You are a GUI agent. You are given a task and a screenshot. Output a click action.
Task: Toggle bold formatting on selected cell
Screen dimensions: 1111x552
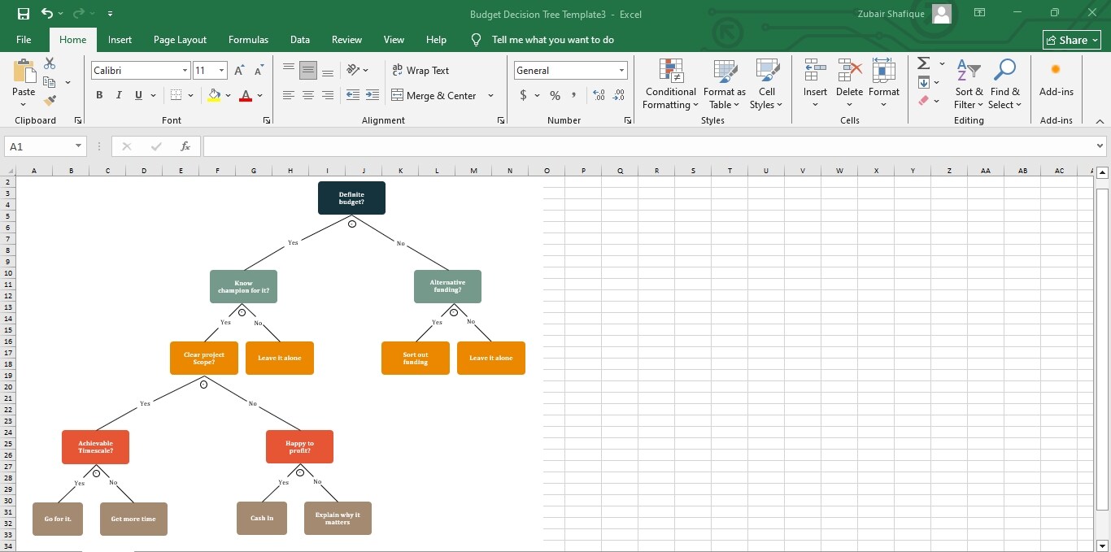98,95
